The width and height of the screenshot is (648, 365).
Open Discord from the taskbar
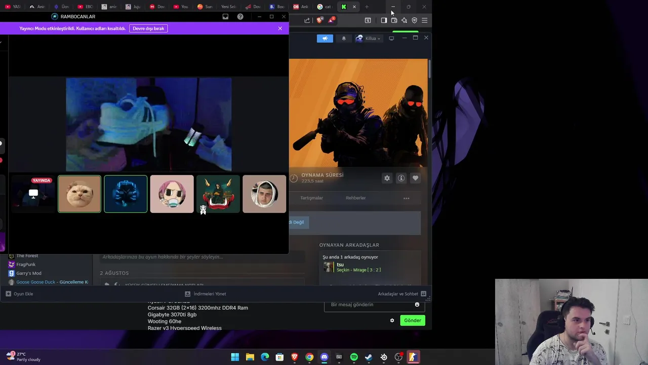click(x=324, y=357)
